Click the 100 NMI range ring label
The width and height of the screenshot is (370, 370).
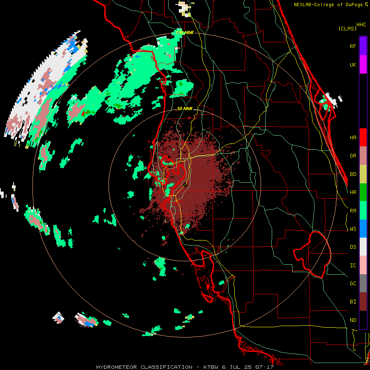185,32
